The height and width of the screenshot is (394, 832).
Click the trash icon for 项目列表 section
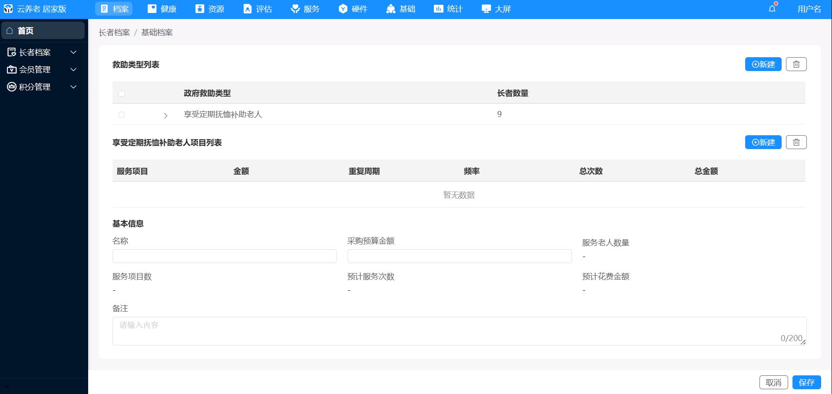click(x=796, y=142)
